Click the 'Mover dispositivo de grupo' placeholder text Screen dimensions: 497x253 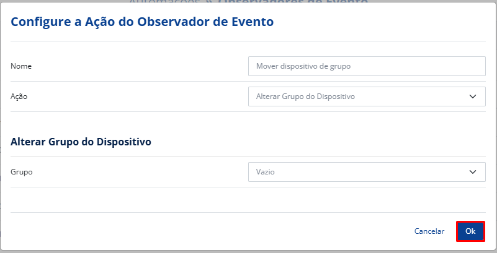pyautogui.click(x=303, y=66)
